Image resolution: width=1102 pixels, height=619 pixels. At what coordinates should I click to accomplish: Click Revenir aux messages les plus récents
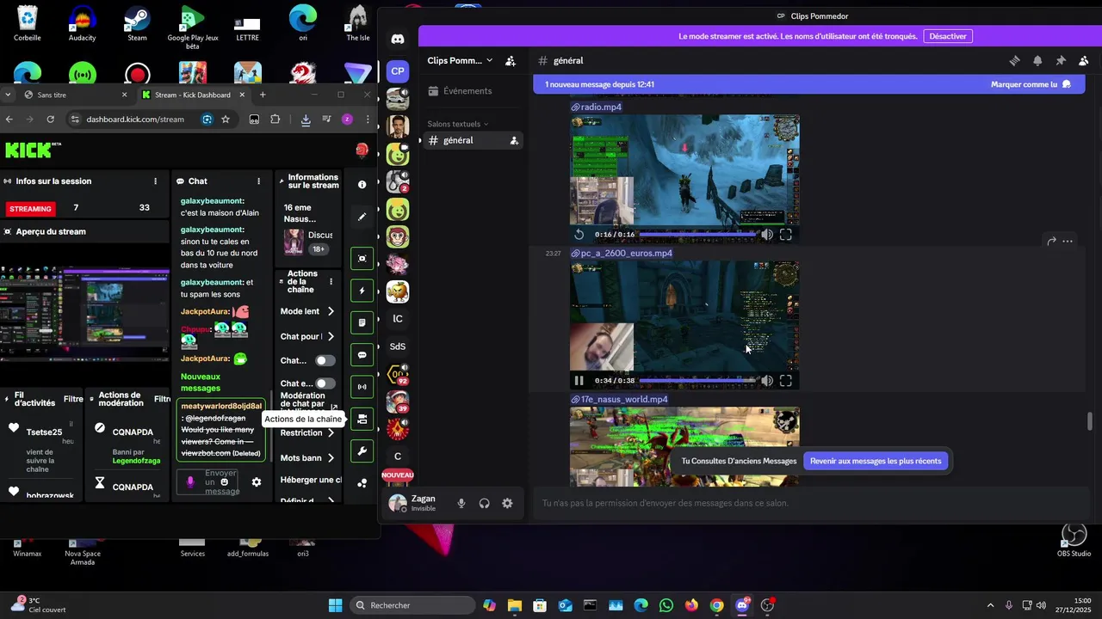876,461
